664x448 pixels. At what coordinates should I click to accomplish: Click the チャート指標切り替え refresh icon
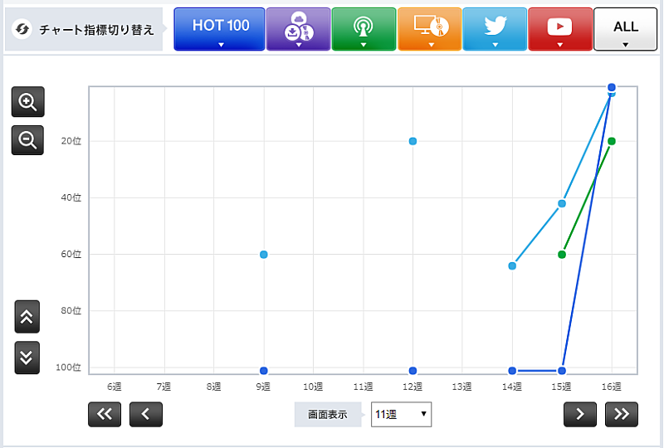click(x=23, y=29)
